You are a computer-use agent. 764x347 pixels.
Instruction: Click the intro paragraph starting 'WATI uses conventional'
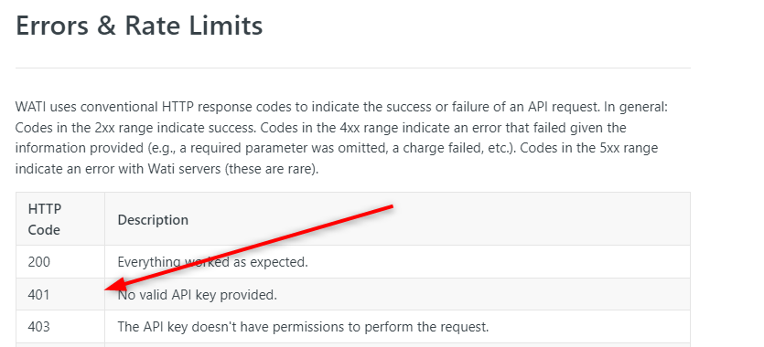[341, 138]
